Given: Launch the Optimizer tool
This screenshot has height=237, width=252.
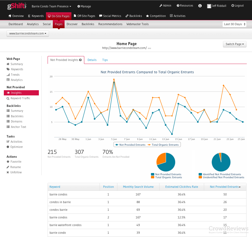Looking at the screenshot, I should pyautogui.click(x=17, y=147).
